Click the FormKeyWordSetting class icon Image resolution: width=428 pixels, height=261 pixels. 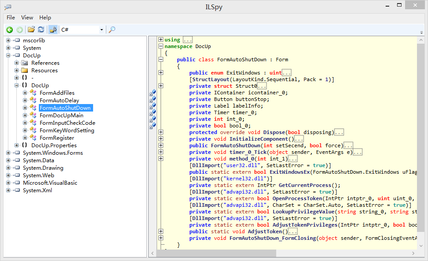(33, 130)
